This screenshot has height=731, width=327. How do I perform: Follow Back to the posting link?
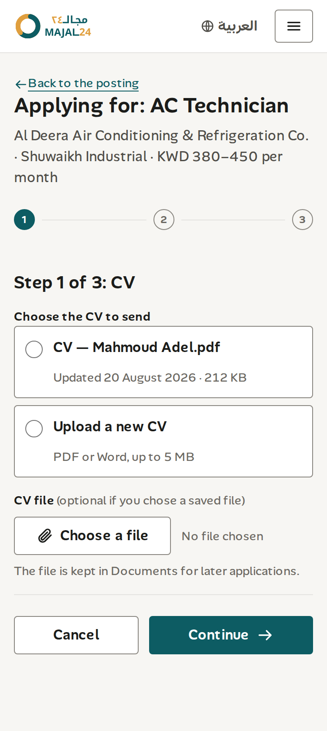pyautogui.click(x=83, y=83)
